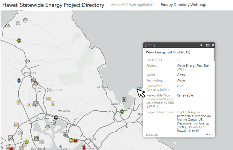Screen dimensions: 233x150
Task: Click the Wave Energy Test Site (WETS) popup title
Action: [x=168, y=52]
